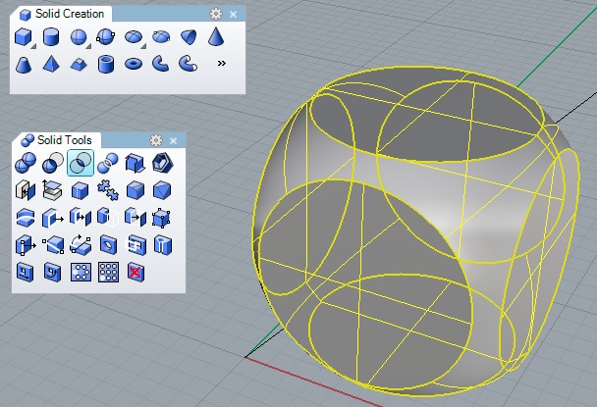Choose the Round Hole tool
Viewport: 597px width, 407px height.
point(108,245)
